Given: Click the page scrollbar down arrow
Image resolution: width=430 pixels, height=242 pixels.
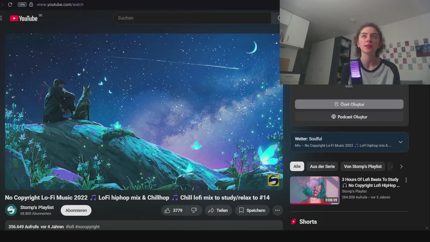Looking at the screenshot, I should coord(427,228).
